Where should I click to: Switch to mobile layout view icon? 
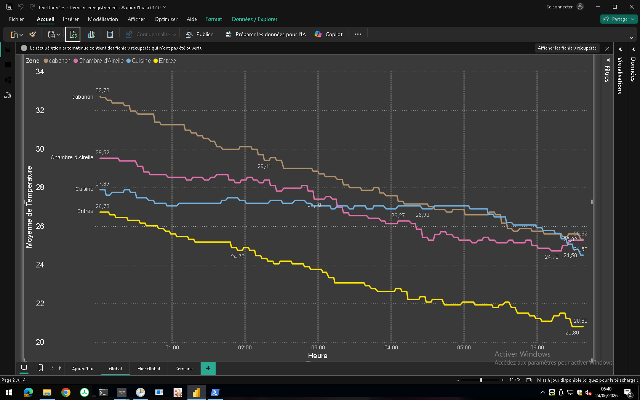(x=41, y=368)
